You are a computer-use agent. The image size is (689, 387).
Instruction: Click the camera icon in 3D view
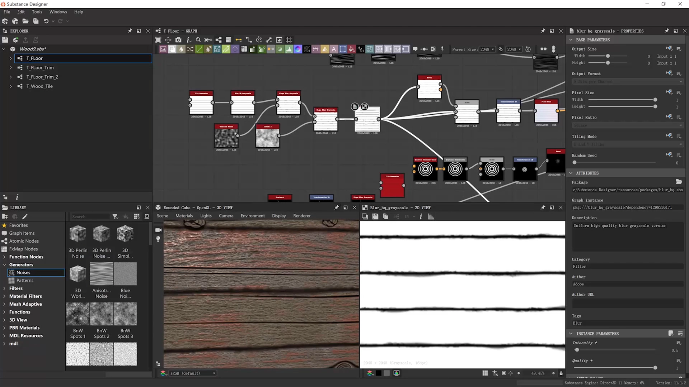click(158, 230)
